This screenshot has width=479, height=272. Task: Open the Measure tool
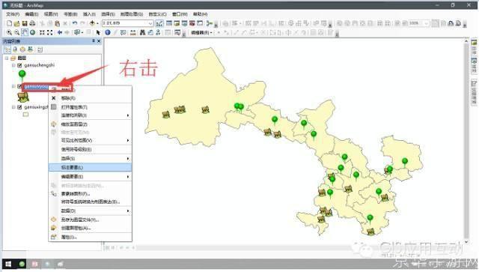coord(133,32)
